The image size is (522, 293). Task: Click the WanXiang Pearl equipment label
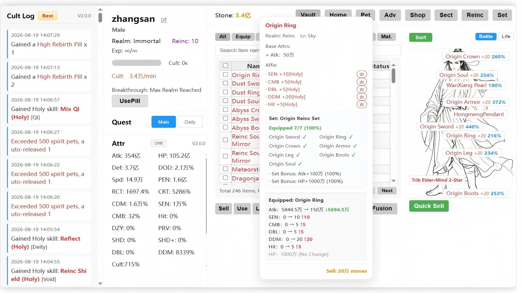point(474,85)
